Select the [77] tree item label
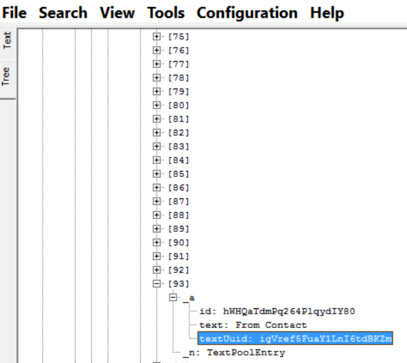Screen dimensions: 407x363 (x=178, y=64)
